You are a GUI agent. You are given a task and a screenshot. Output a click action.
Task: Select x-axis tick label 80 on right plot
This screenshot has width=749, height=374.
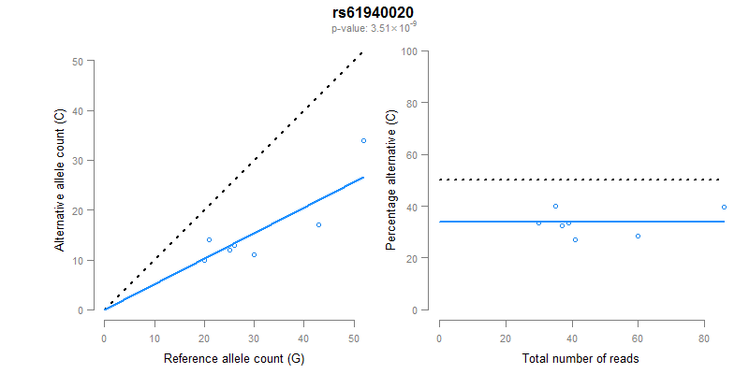[x=703, y=337]
